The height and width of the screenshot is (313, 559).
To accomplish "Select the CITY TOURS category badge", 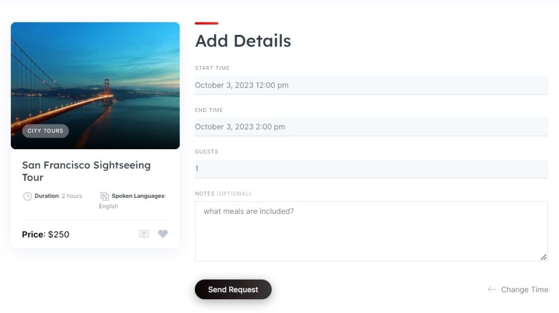I will tap(45, 131).
